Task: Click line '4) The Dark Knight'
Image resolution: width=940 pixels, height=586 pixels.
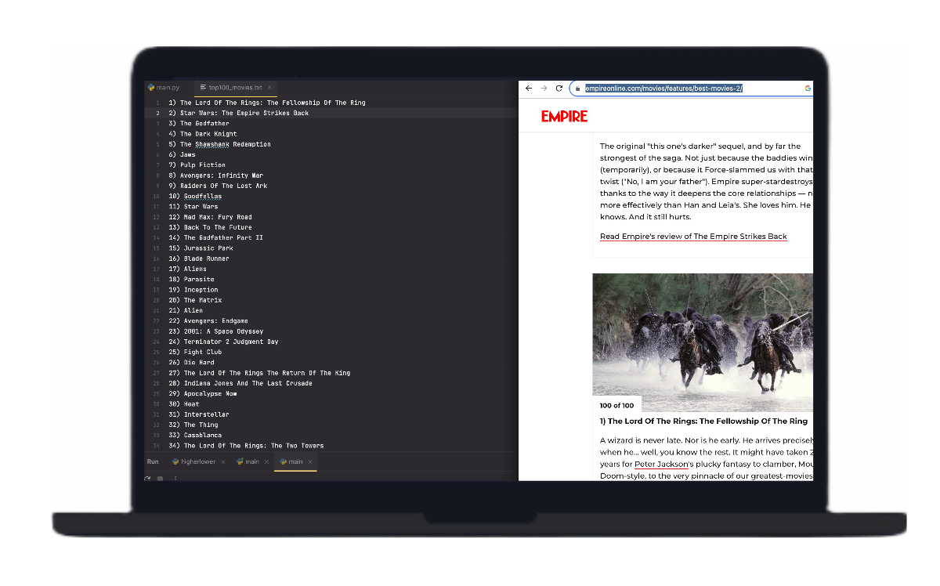Action: tap(202, 134)
